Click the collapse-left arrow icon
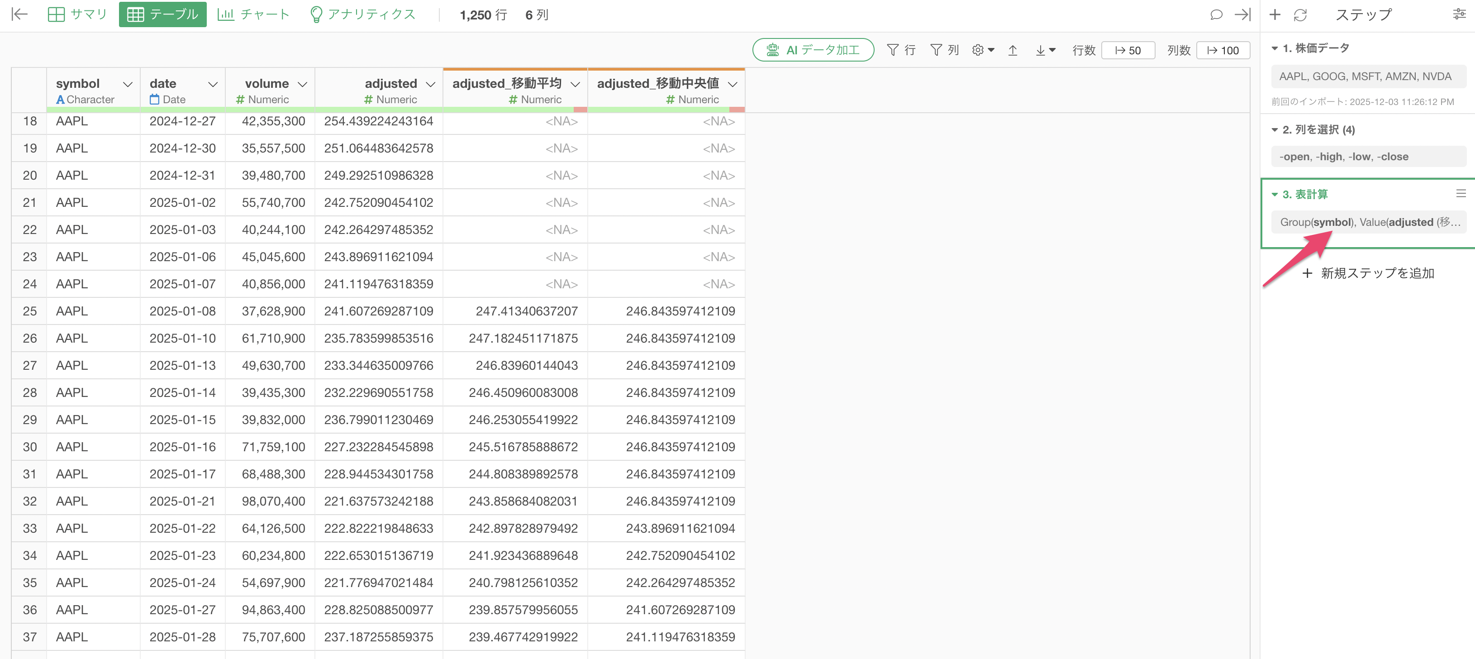Viewport: 1475px width, 659px height. [19, 14]
